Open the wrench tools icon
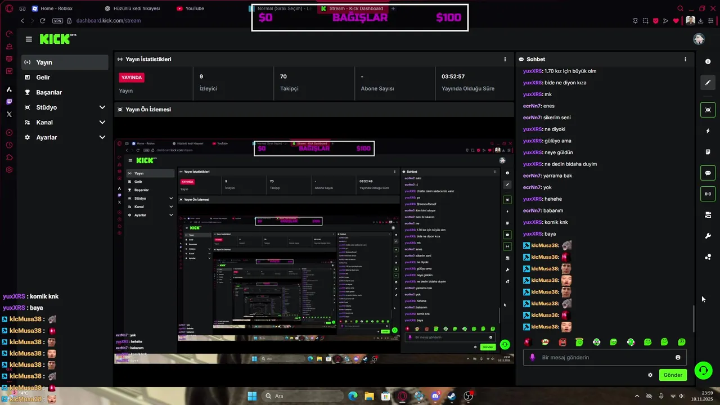The image size is (720, 405). point(708,236)
